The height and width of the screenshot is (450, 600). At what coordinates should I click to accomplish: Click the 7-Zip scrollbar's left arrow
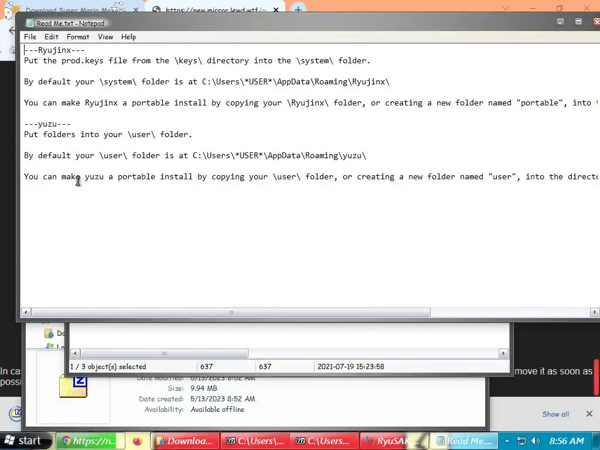pos(75,353)
